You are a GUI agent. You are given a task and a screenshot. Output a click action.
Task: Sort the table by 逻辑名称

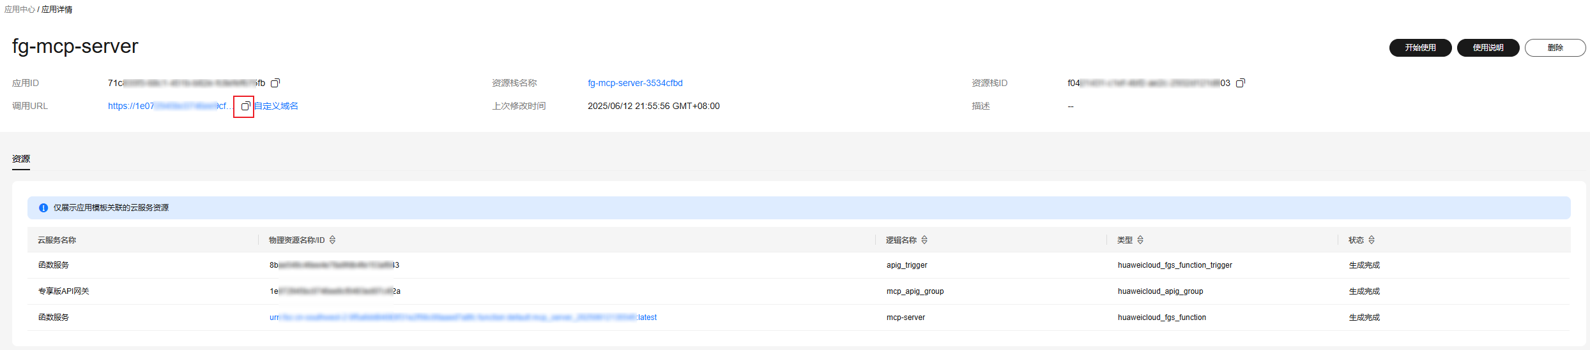click(924, 240)
